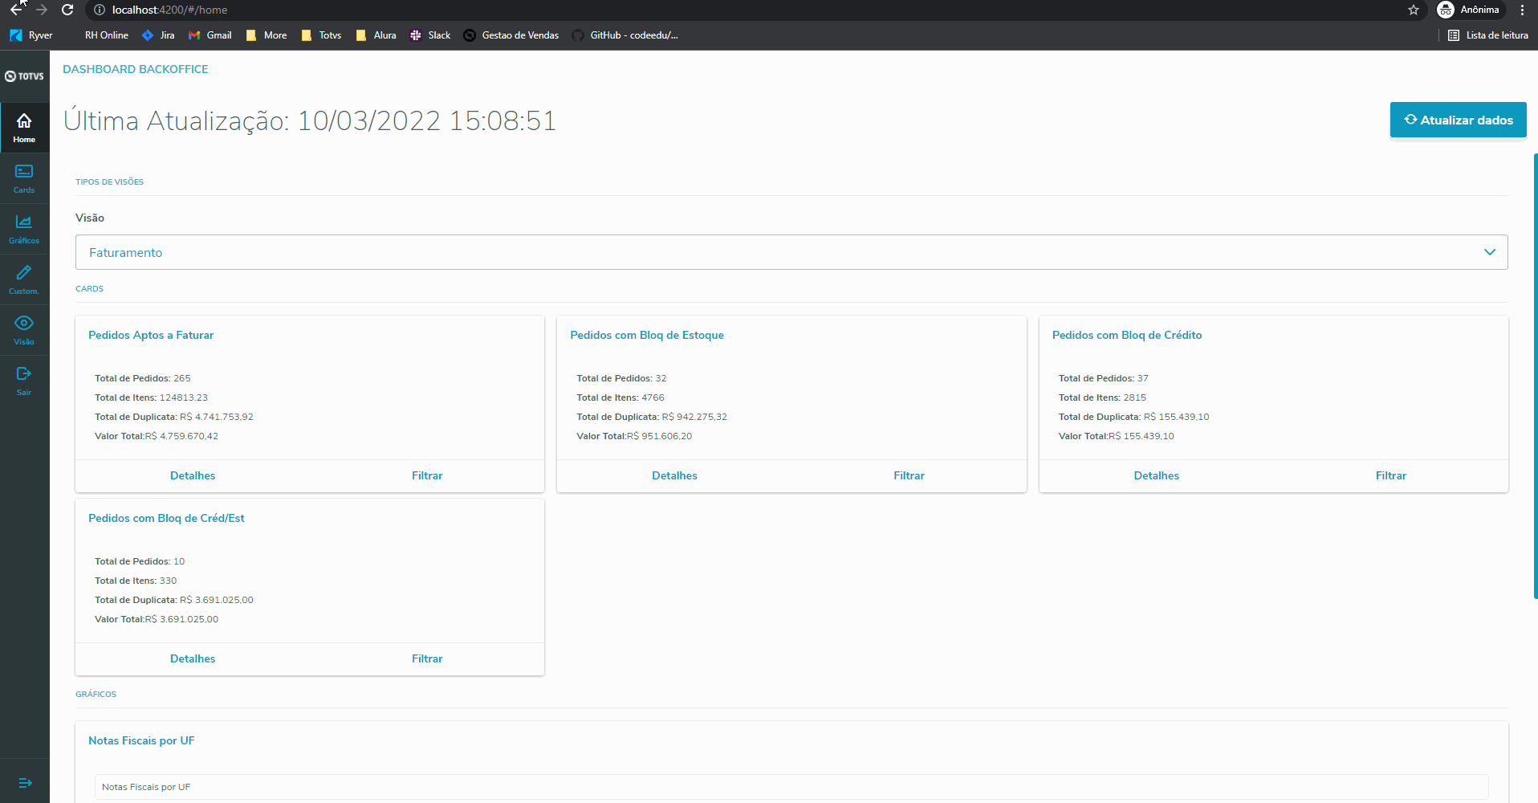
Task: Open the Jira bookmark
Action: tap(158, 35)
